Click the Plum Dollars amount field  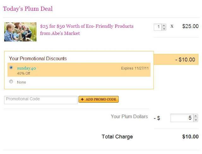click(182, 118)
